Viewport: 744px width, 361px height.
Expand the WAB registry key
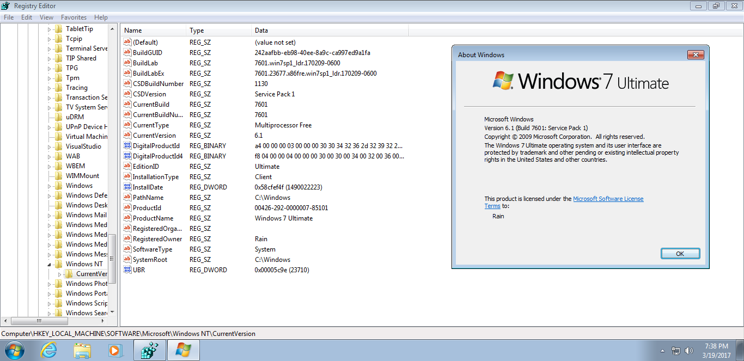click(49, 156)
